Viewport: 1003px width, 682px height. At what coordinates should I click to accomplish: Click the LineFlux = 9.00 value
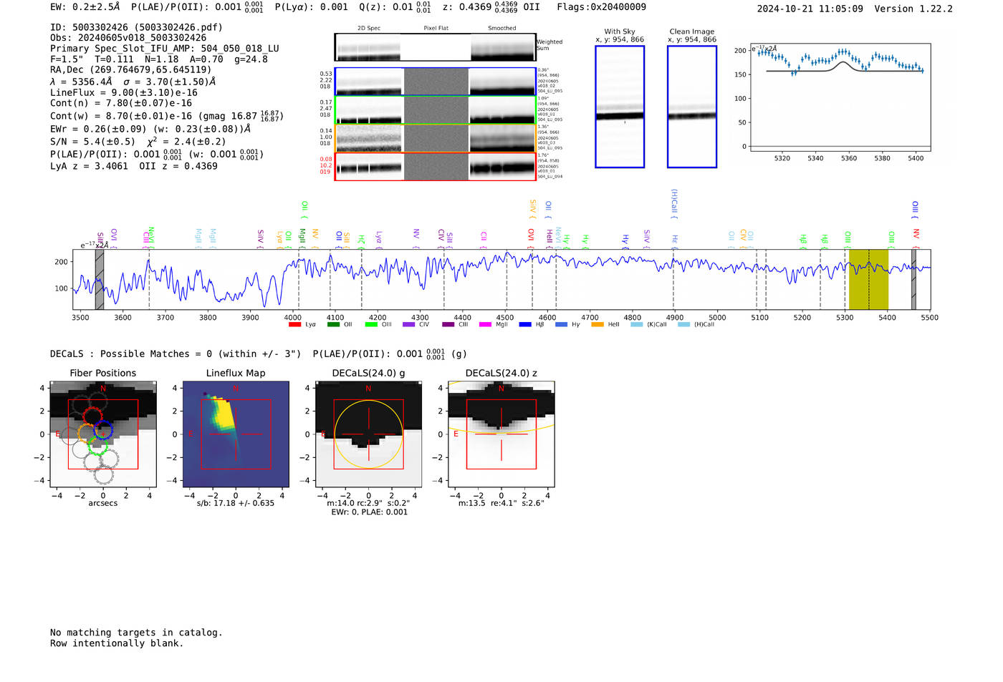point(124,93)
